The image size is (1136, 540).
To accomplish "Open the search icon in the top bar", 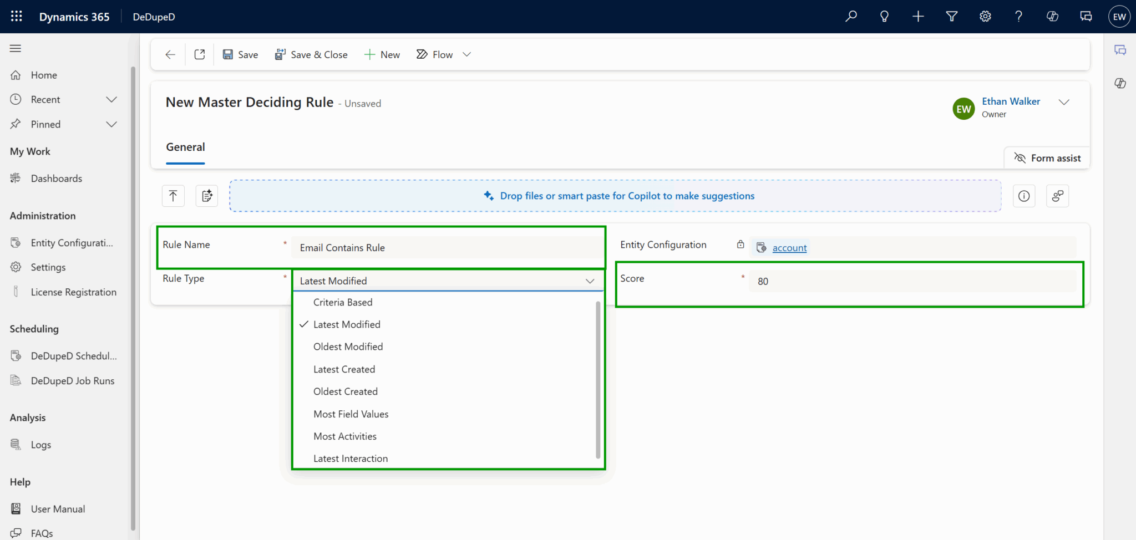I will [850, 16].
